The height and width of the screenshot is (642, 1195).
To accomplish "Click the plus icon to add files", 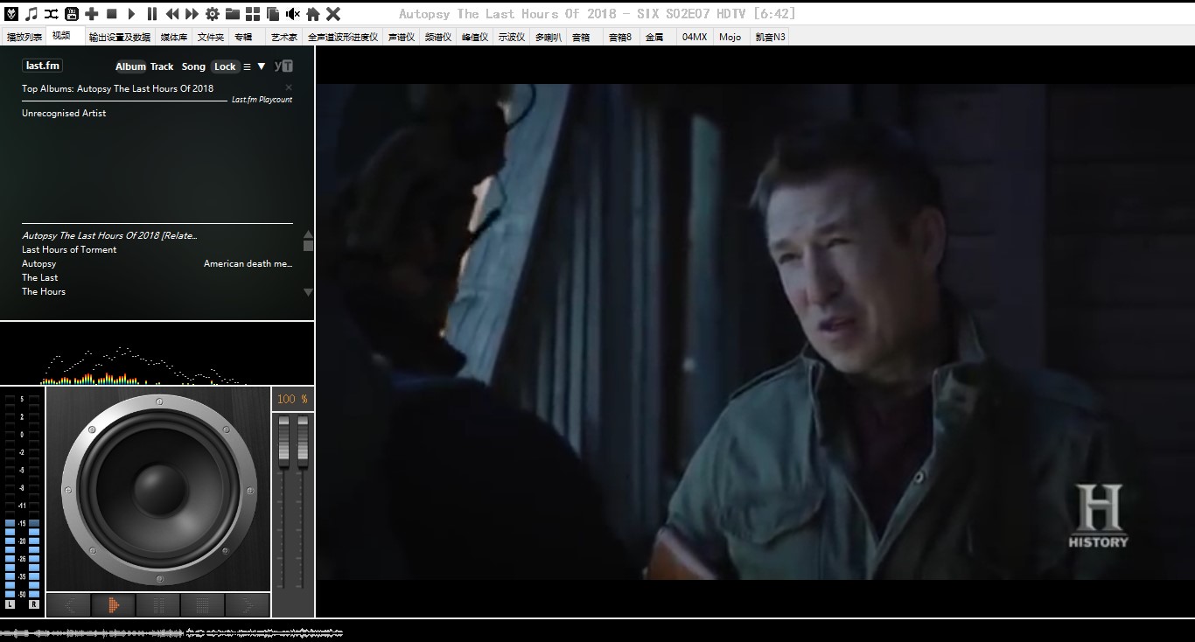I will click(x=92, y=14).
